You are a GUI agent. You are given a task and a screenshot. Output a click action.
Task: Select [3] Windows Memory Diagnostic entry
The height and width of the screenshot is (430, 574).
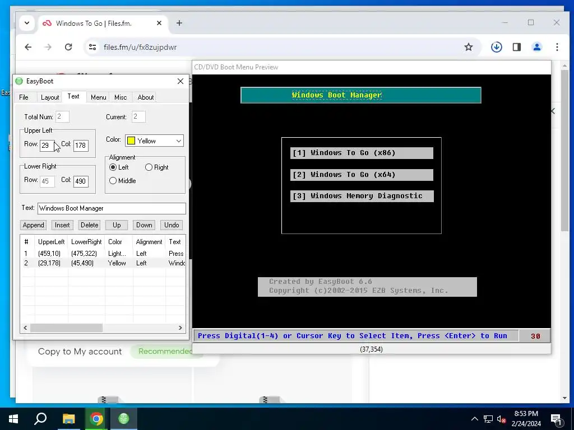pos(362,196)
